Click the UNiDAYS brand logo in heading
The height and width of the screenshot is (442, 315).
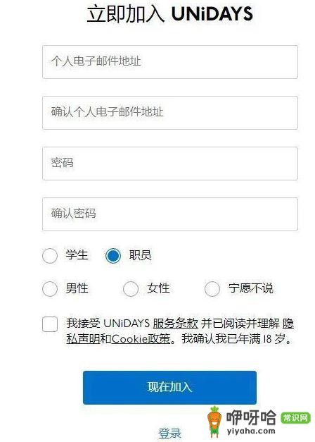[x=212, y=13]
